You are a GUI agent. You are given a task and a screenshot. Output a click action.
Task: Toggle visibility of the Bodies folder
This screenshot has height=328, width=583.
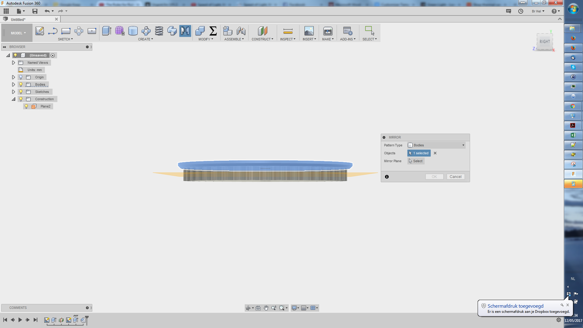coord(20,84)
